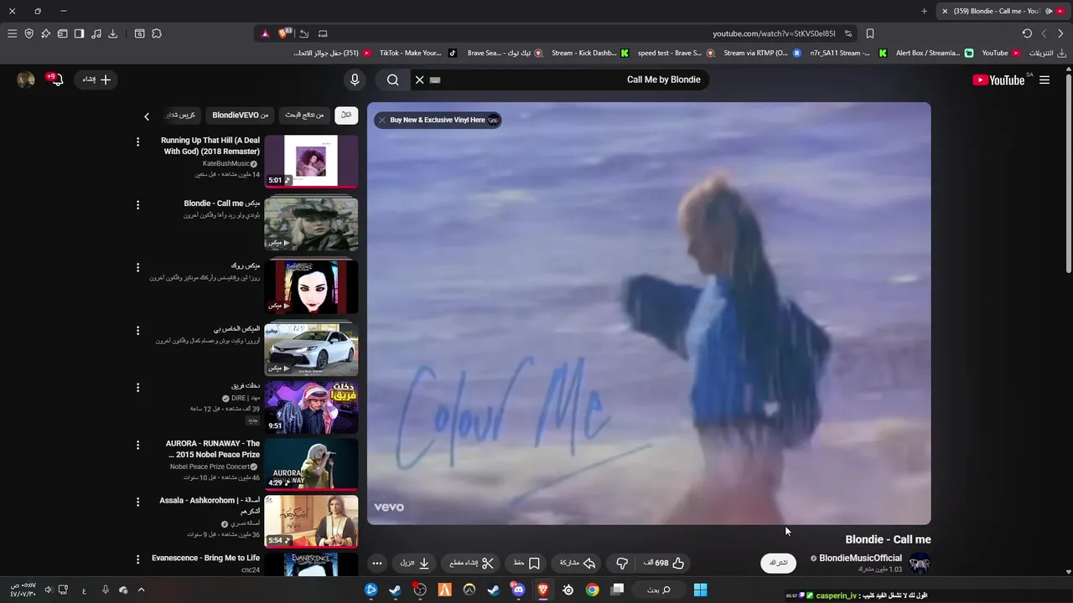Create a clip with scissors button
1073x603 pixels.
[x=472, y=563]
